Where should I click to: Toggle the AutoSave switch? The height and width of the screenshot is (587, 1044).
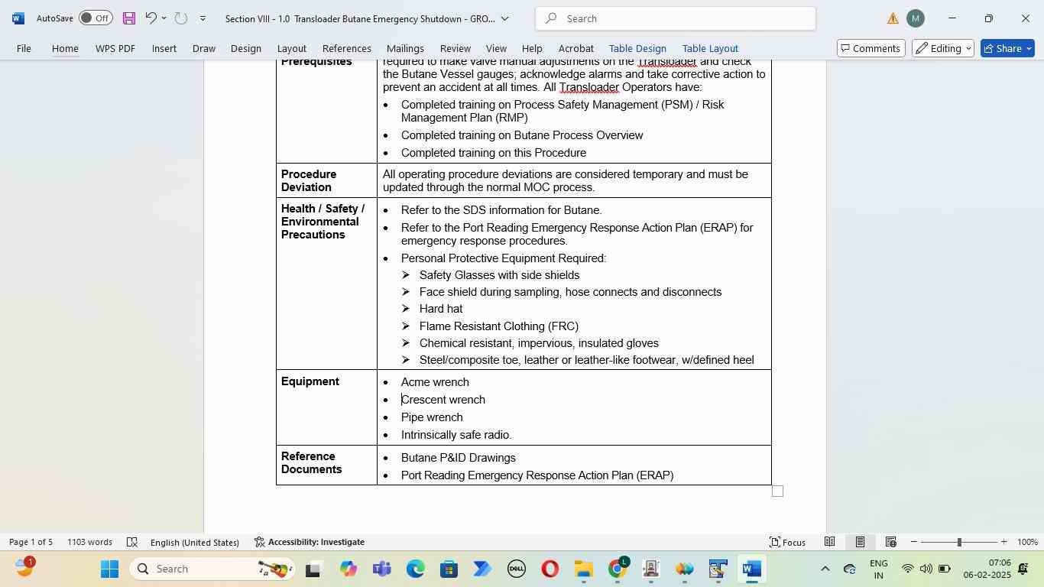pos(96,18)
